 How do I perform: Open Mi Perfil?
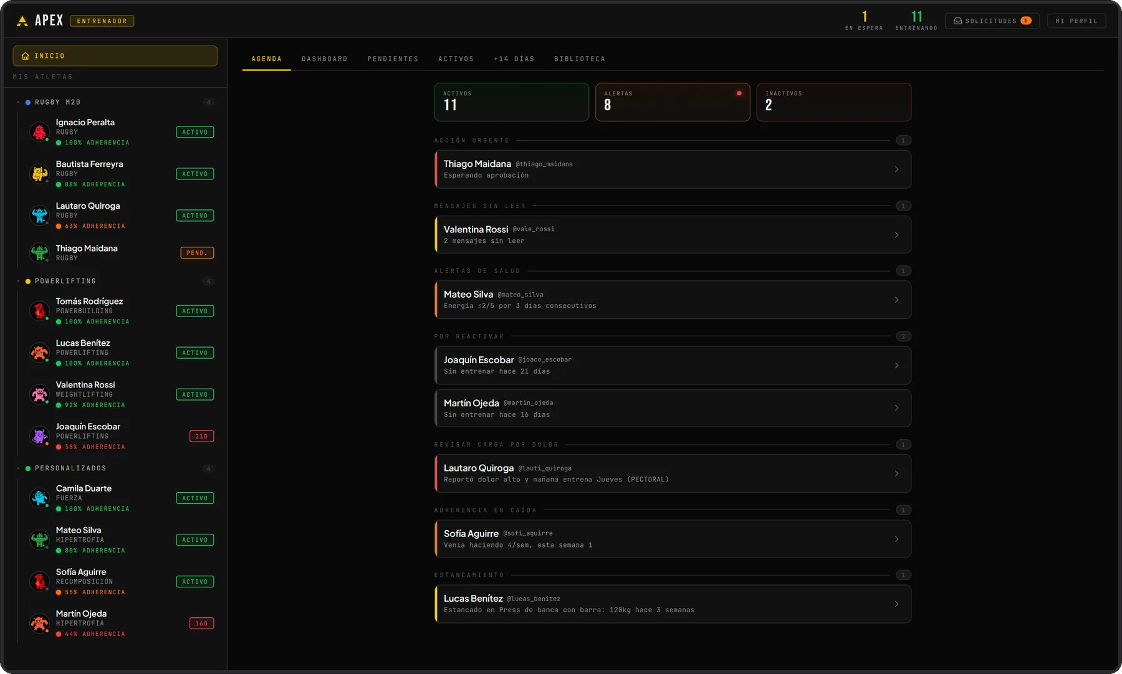[x=1076, y=21]
